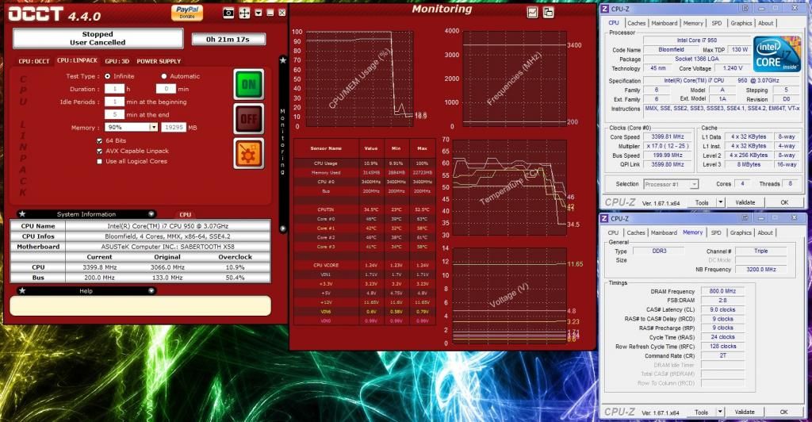
Task: Take a screenshot with OCCT's camera icon
Action: pyautogui.click(x=228, y=13)
